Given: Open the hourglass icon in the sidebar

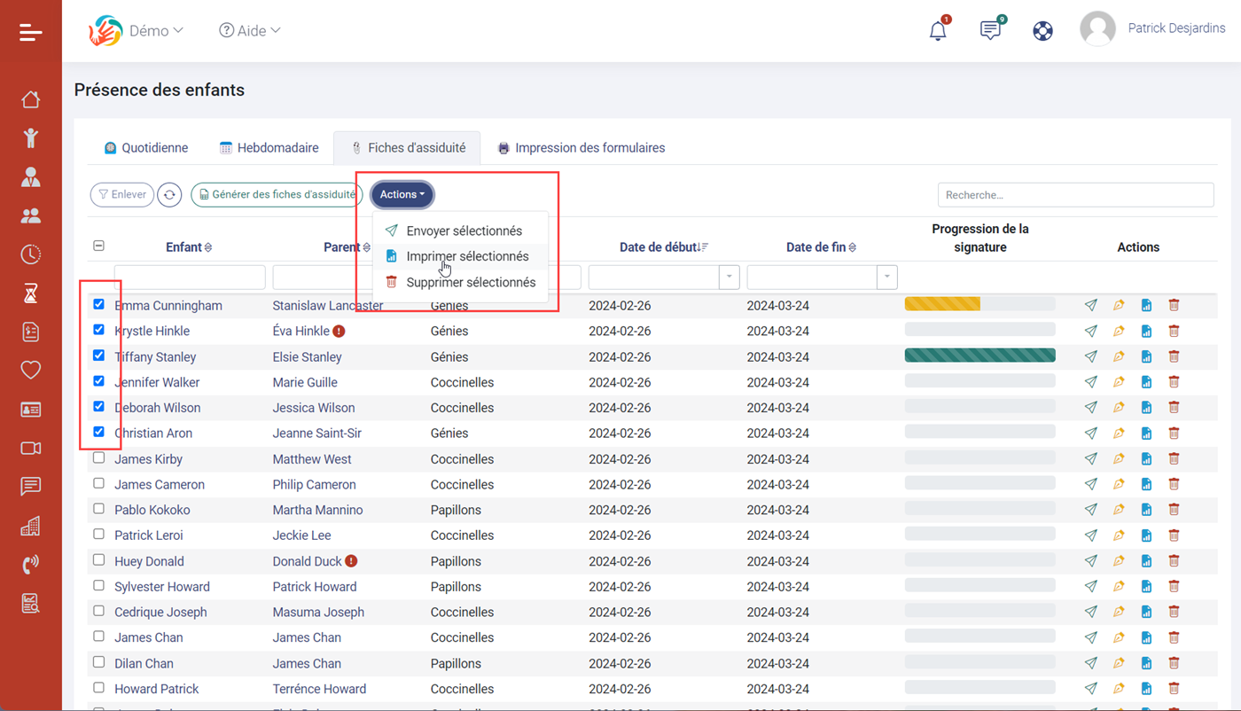Looking at the screenshot, I should coord(31,293).
